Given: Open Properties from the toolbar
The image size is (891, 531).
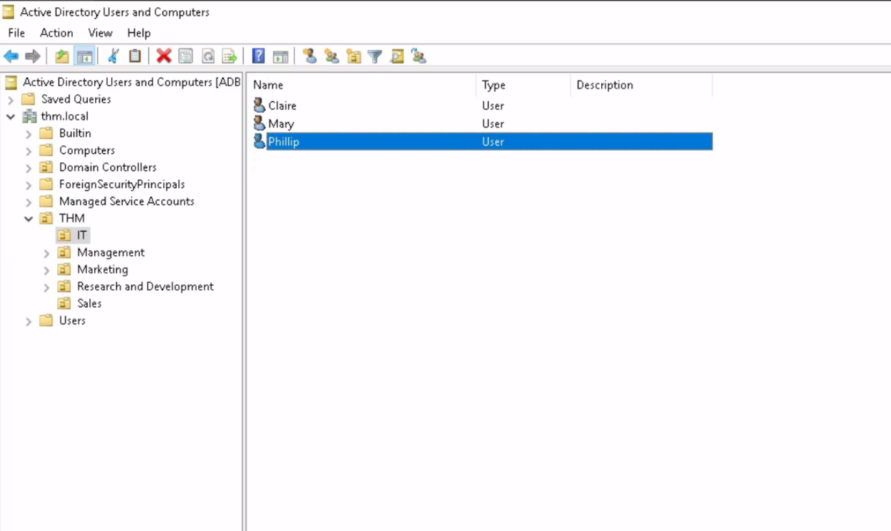Looking at the screenshot, I should tap(186, 56).
